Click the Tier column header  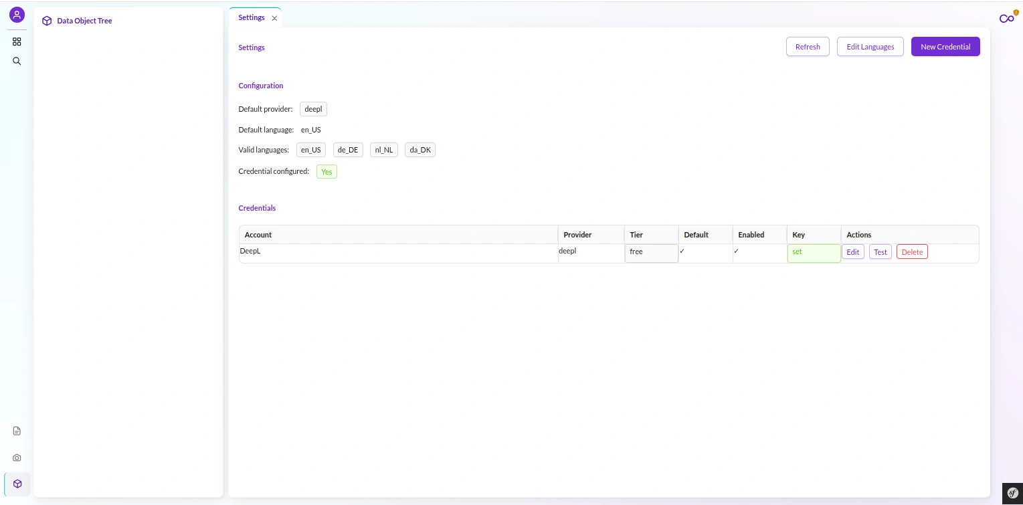[x=652, y=235]
